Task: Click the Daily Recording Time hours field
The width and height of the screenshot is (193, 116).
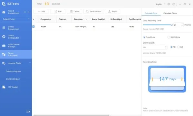Action: click(177, 25)
